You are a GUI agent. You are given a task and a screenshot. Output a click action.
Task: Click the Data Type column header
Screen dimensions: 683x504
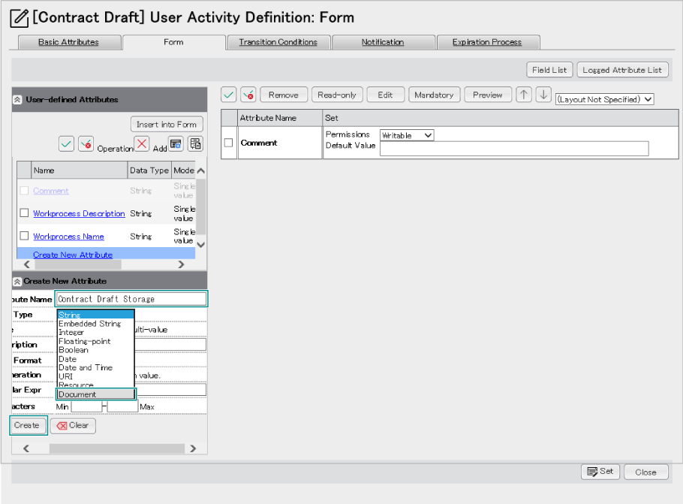pyautogui.click(x=149, y=170)
